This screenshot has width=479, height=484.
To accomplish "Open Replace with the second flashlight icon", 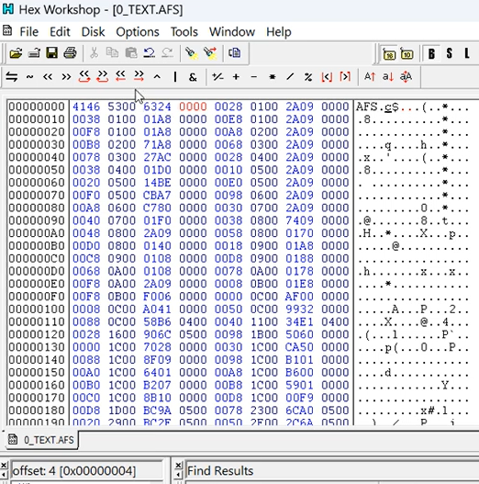I will coord(210,53).
